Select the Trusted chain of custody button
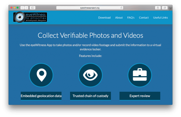The image size is (181, 117). pyautogui.click(x=90, y=96)
